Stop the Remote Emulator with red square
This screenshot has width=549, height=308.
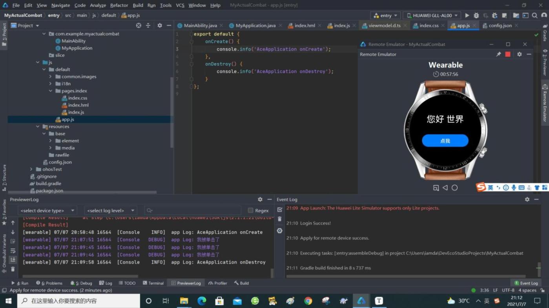[508, 54]
